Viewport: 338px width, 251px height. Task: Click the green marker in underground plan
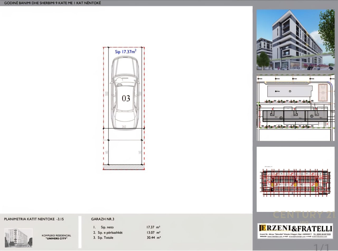click(313, 189)
